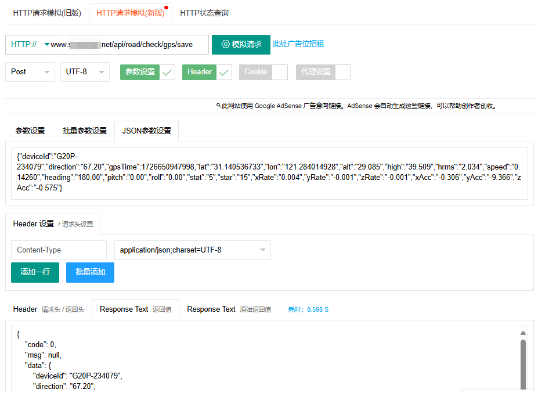This screenshot has width=538, height=393.
Task: Select the 批量参数设置 tab
Action: pos(85,131)
